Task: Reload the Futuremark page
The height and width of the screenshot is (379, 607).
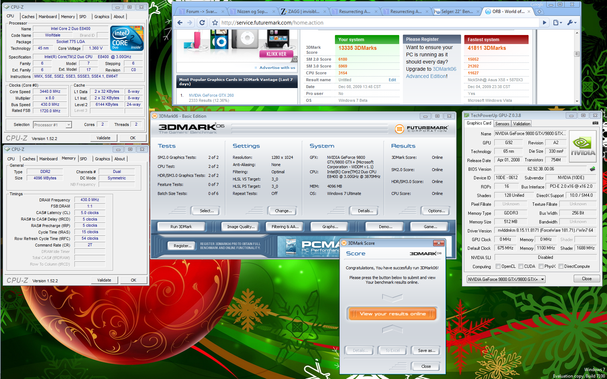Action: click(202, 23)
